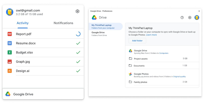Click the Word icon beside Resume.docx
The height and width of the screenshot is (103, 207).
pyautogui.click(x=10, y=43)
